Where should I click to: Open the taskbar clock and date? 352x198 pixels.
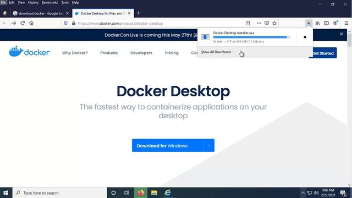pos(328,193)
